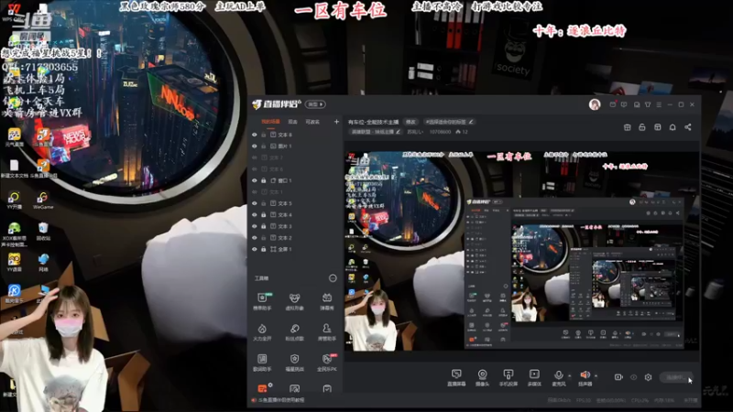Open the bell notifications icon
This screenshot has width=733, height=412.
[673, 127]
